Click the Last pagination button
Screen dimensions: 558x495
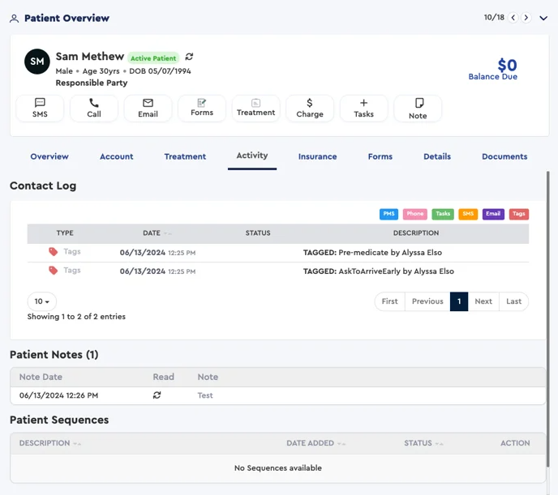click(513, 301)
